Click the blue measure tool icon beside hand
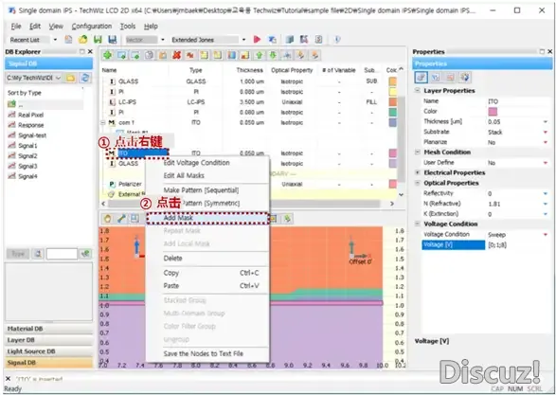 121,219
